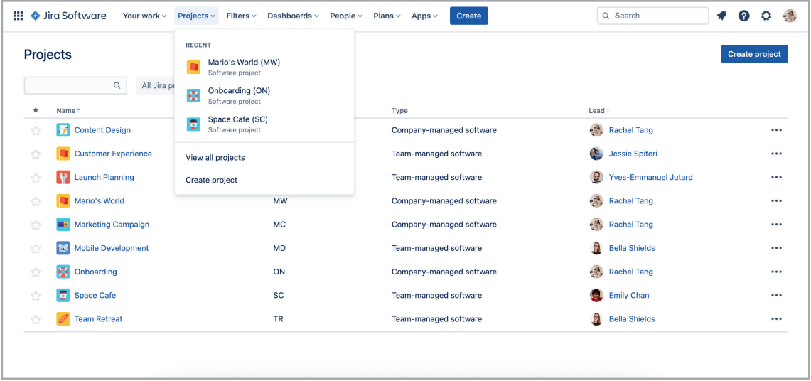
Task: Click the Onboarding project icon in the table
Action: pyautogui.click(x=63, y=272)
